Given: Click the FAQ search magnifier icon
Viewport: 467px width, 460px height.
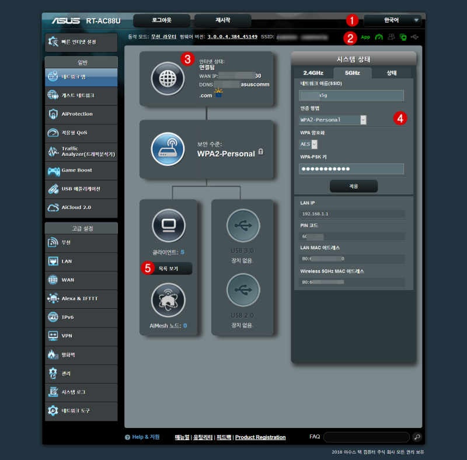Looking at the screenshot, I should pyautogui.click(x=417, y=437).
